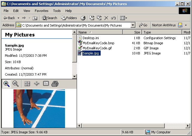Click the window title bar folder icon
Screen dimensions: 192x136
tap(3, 4)
